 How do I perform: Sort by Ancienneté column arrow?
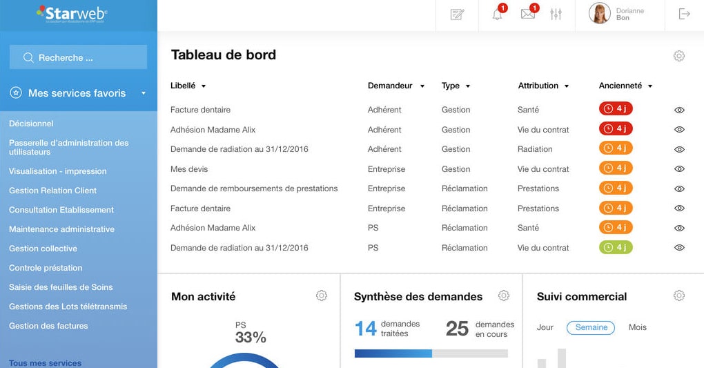click(650, 86)
